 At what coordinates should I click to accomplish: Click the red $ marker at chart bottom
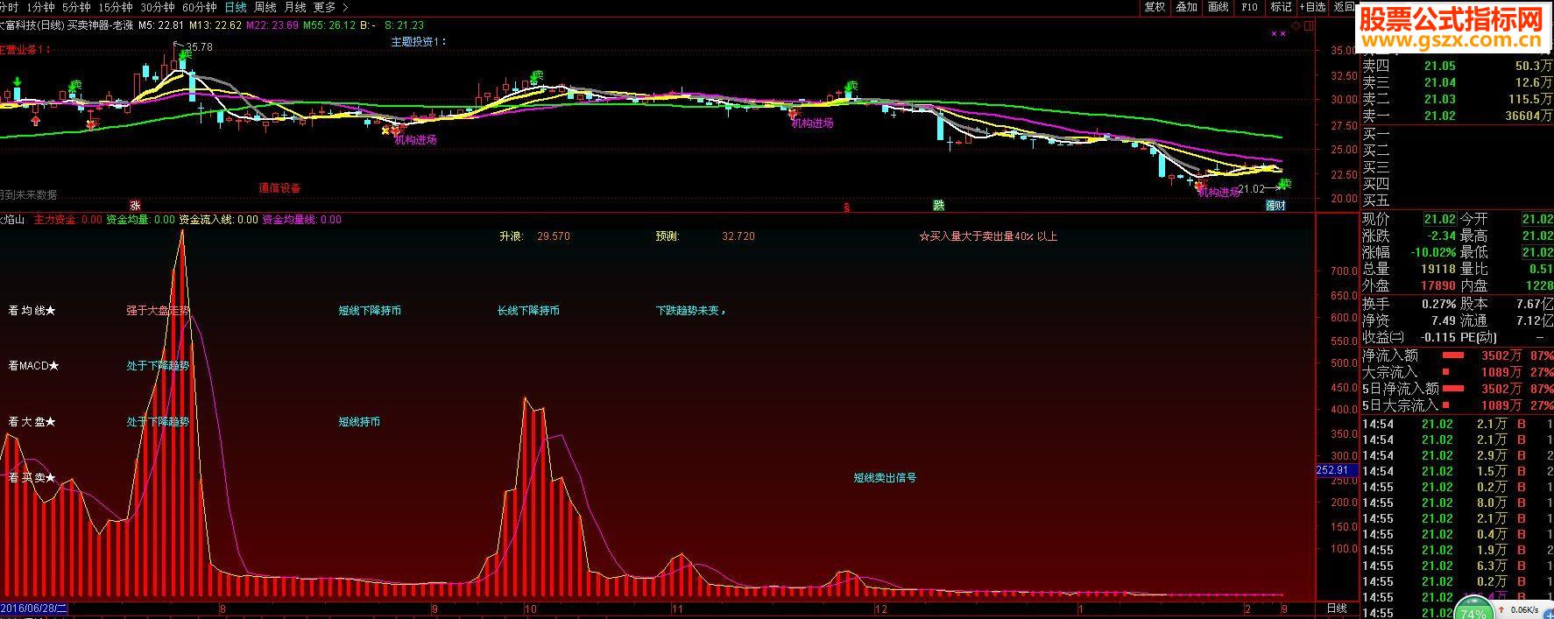point(846,208)
